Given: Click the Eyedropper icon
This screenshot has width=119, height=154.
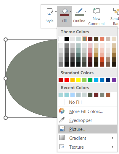Looking at the screenshot, I should (x=62, y=120).
